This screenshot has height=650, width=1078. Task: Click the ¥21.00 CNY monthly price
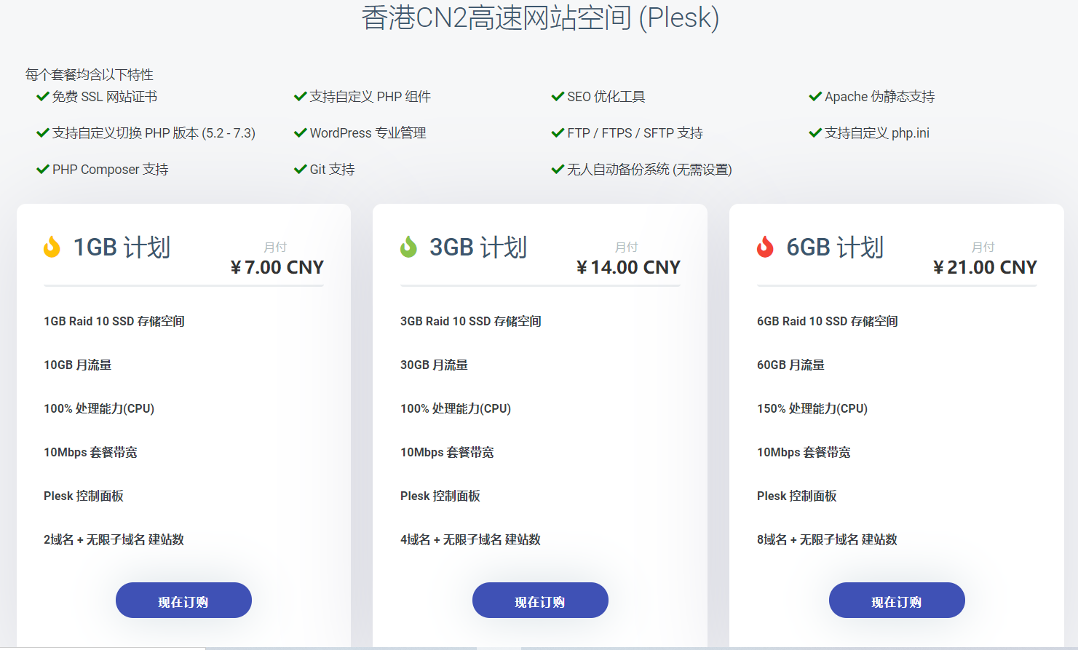pos(985,267)
